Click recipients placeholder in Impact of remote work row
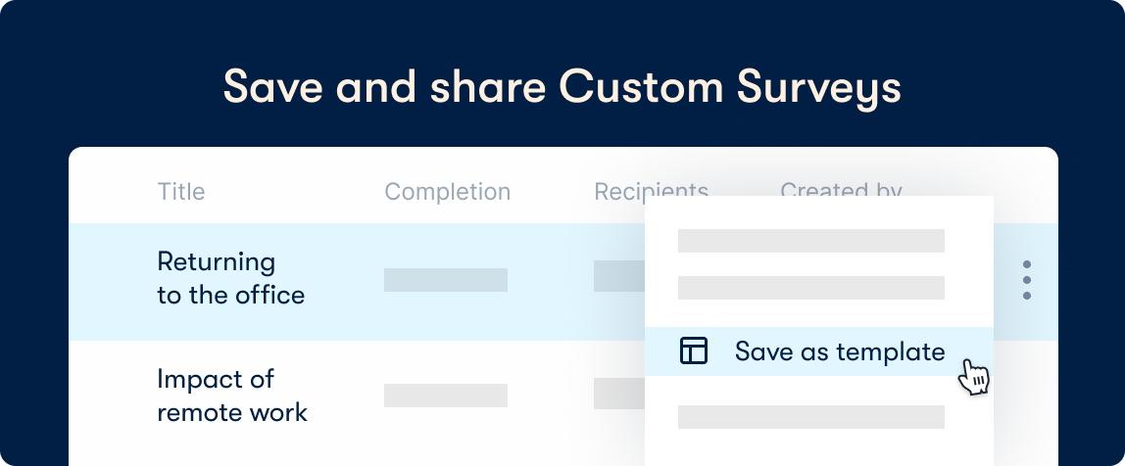 (619, 394)
